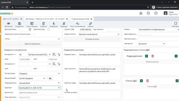Screen dimensions: 179x101
Task: Export Статьи ДДС table to Excel
Action: pos(177,81)
